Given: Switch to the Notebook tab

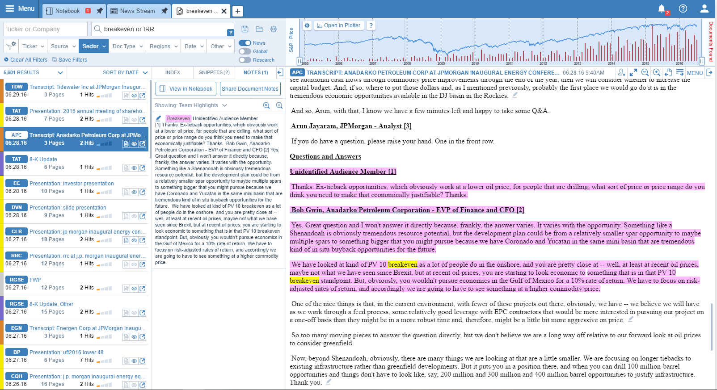Looking at the screenshot, I should point(67,11).
